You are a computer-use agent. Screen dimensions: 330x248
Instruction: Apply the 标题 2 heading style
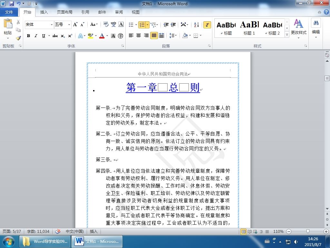(273, 28)
